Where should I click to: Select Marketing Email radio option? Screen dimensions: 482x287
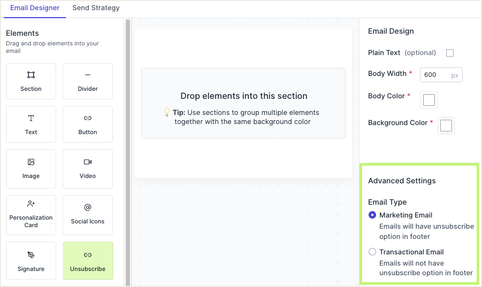(x=372, y=215)
